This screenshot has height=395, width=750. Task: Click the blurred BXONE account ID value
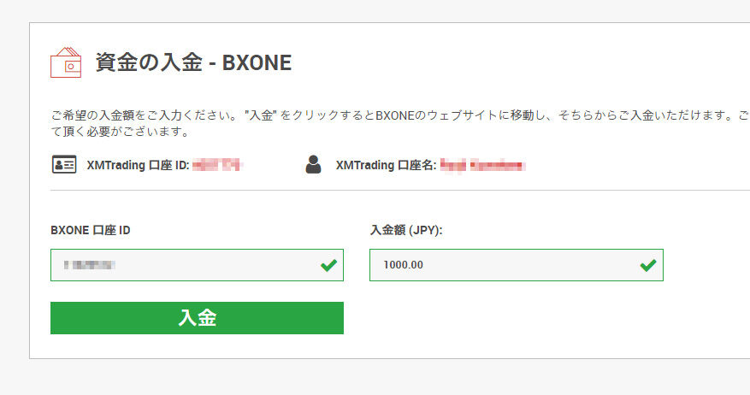click(90, 265)
